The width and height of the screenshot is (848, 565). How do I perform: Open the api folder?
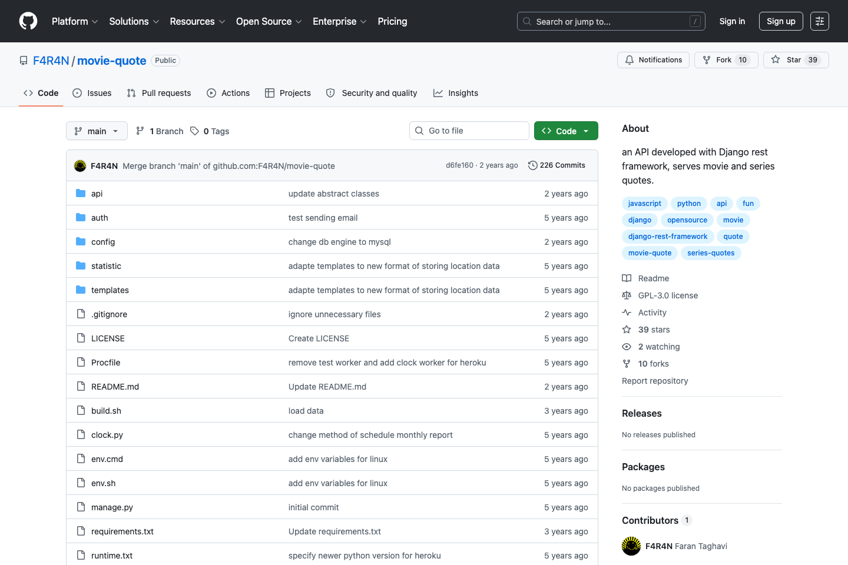[x=97, y=194]
